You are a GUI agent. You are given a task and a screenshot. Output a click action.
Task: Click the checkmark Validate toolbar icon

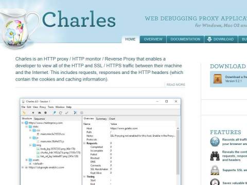tap(67, 113)
